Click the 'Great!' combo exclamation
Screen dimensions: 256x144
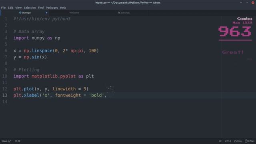point(233,52)
